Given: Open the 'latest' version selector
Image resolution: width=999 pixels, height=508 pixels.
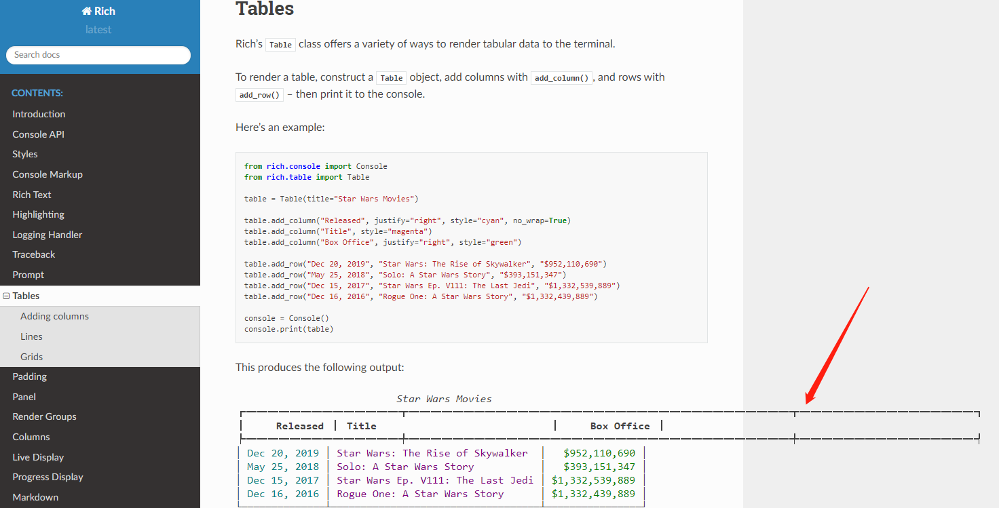Looking at the screenshot, I should 98,29.
